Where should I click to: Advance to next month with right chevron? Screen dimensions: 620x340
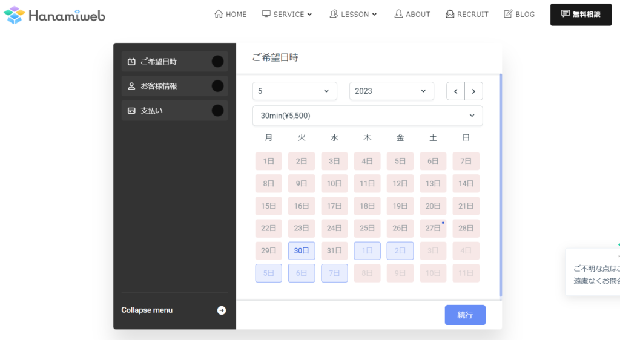tap(473, 91)
